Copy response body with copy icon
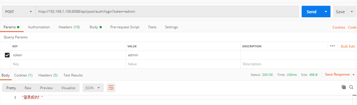 (x=343, y=87)
